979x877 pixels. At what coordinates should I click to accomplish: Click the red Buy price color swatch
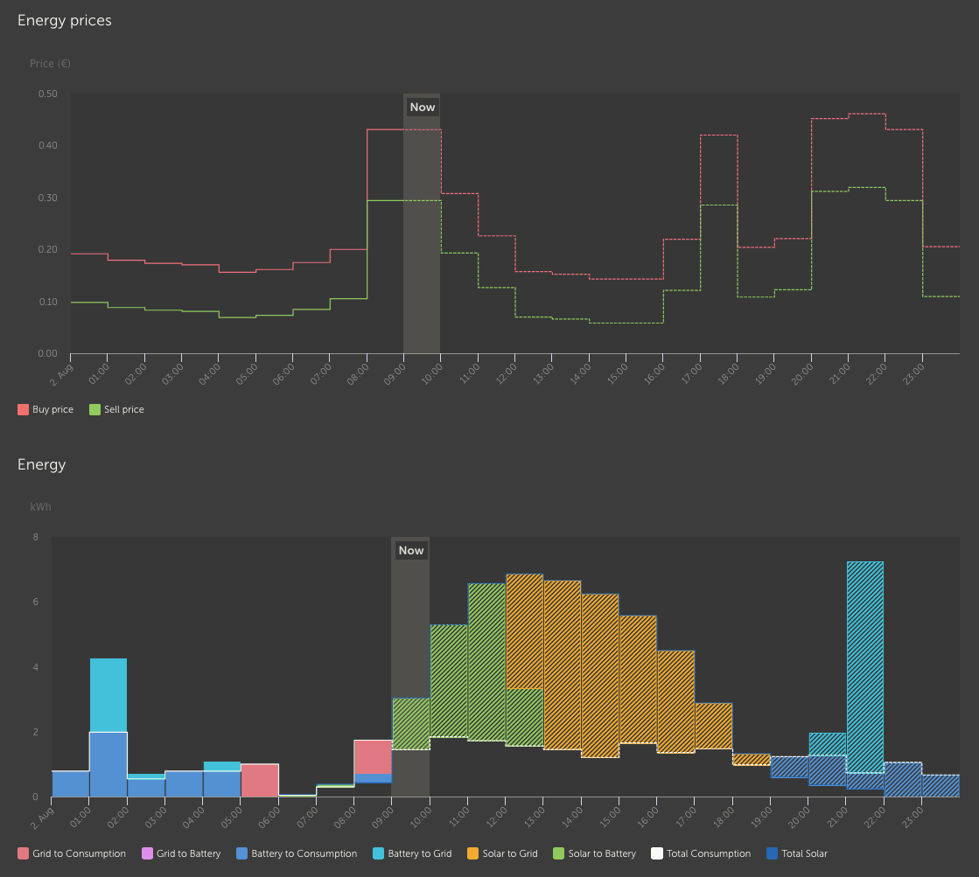(23, 409)
